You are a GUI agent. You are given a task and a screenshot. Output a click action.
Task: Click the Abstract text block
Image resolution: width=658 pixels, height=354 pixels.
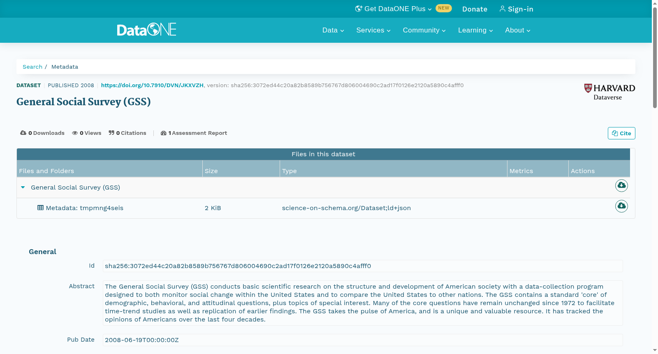[363, 303]
